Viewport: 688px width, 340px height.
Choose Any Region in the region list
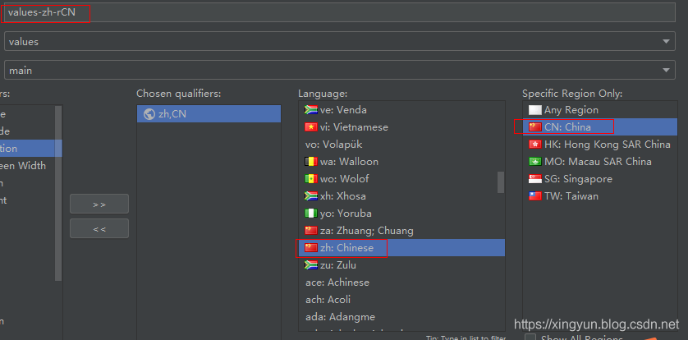click(571, 110)
